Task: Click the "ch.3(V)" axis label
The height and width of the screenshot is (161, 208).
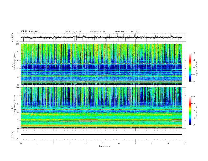Action: 13,135
